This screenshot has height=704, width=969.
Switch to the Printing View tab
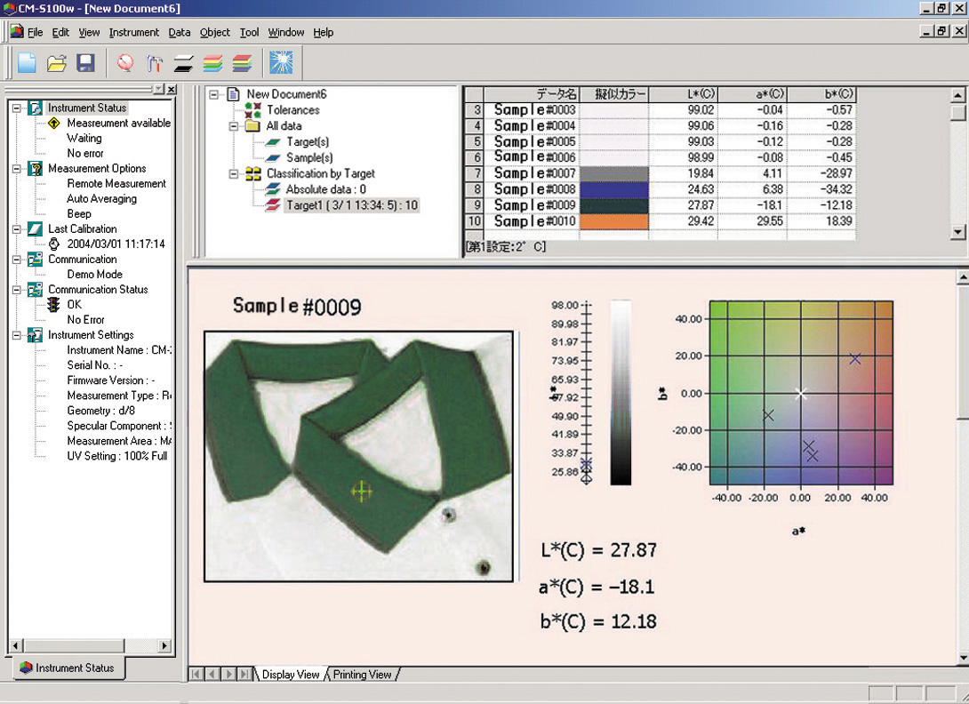(x=362, y=675)
